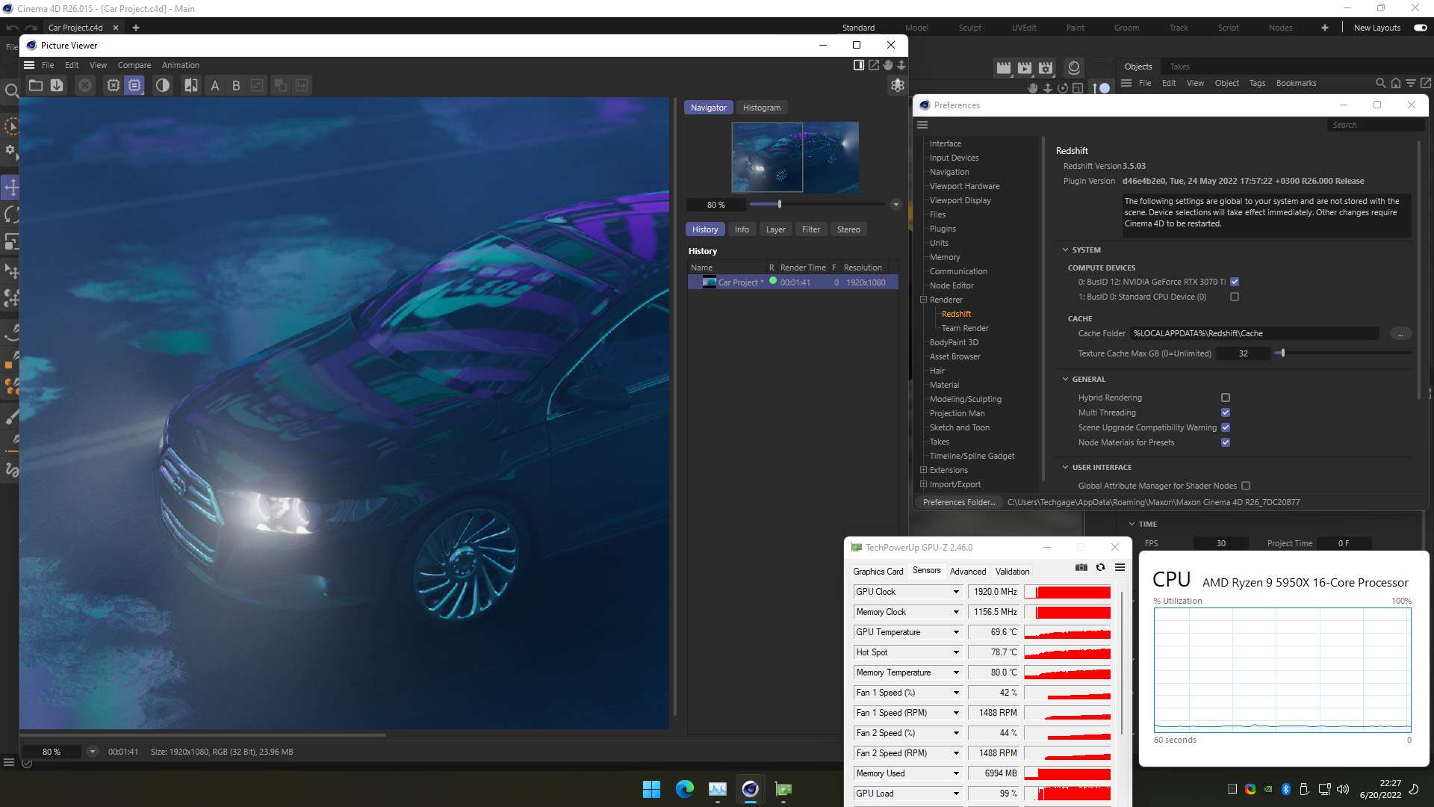Collapse the SYSTEM section in Redshift preferences
This screenshot has height=807, width=1434.
point(1066,250)
